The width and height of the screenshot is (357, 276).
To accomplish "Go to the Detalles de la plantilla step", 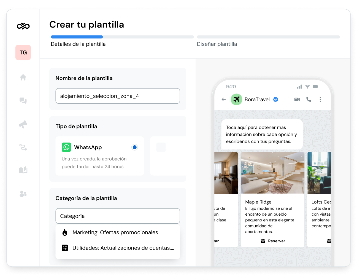I will point(78,44).
